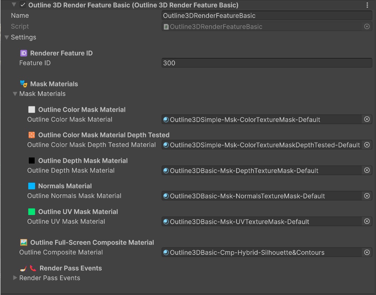Disable the Outline 3D Render Feature Basic checkbox
Viewport: 376px width, 295px height.
(x=23, y=5)
